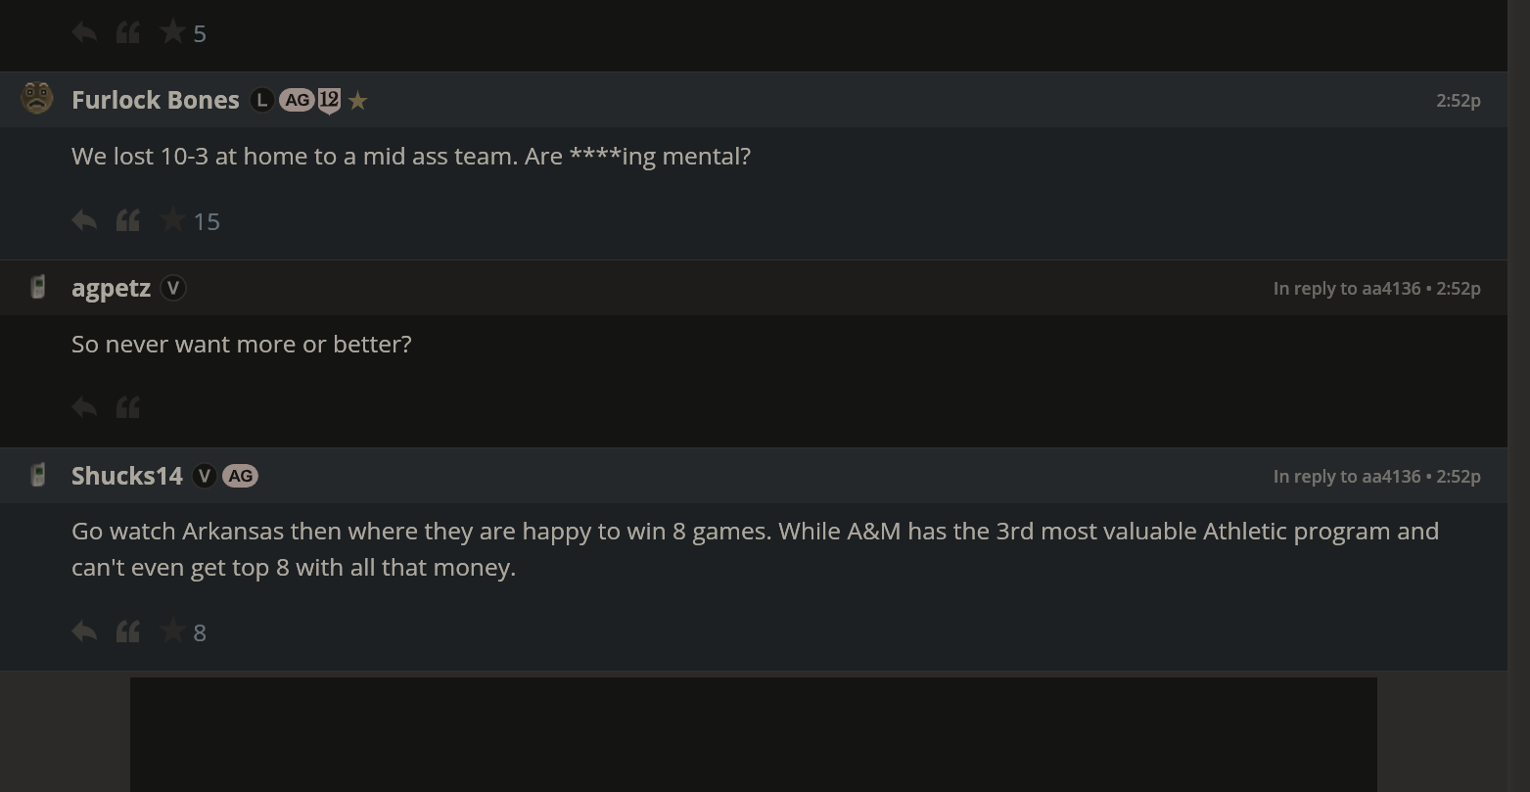The height and width of the screenshot is (792, 1530).
Task: Quote agpetz's post
Action: coord(128,407)
